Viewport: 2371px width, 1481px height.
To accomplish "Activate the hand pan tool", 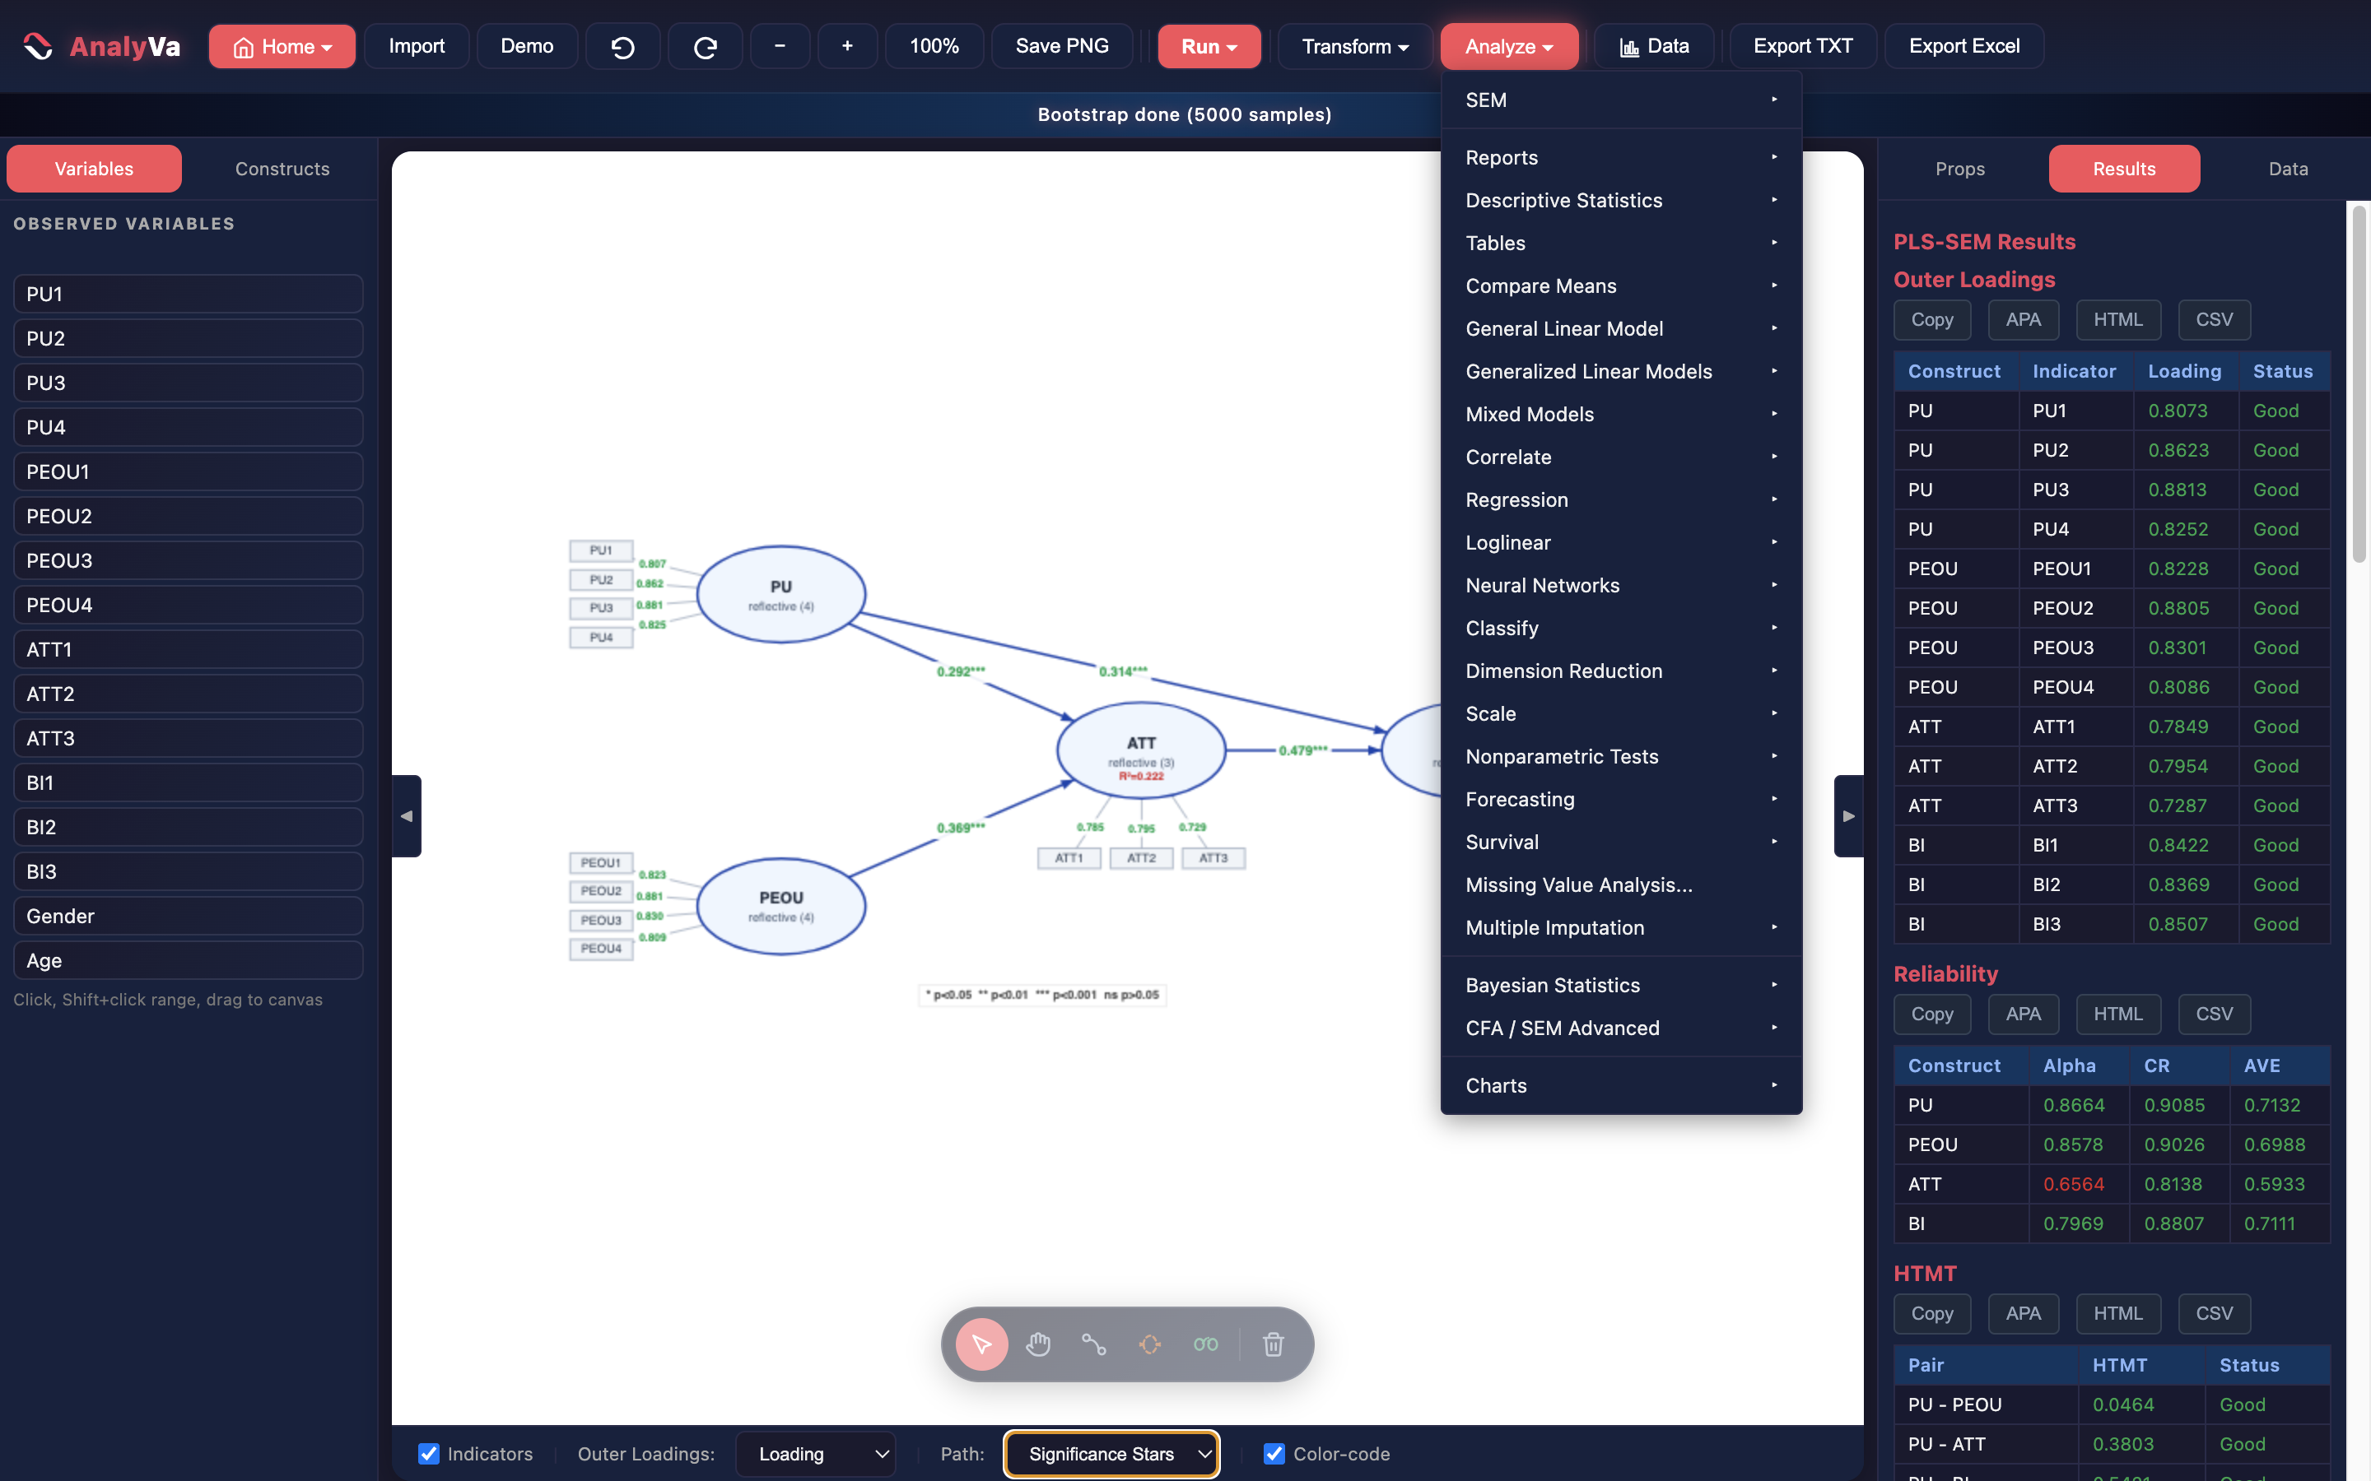I will click(x=1037, y=1344).
